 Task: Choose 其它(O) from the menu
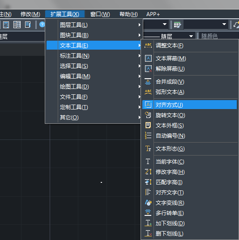[94, 117]
